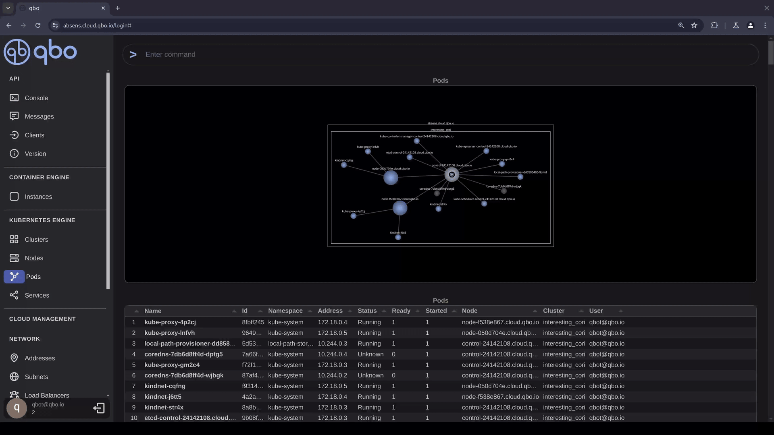
Task: Click the kube-proxy-4p2cj pod name in table
Action: tap(170, 322)
